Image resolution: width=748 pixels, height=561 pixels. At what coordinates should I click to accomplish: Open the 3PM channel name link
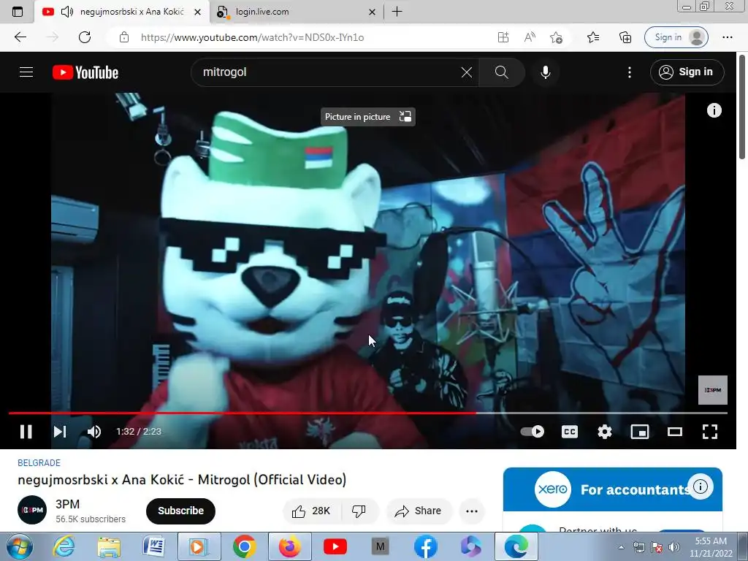tap(68, 504)
